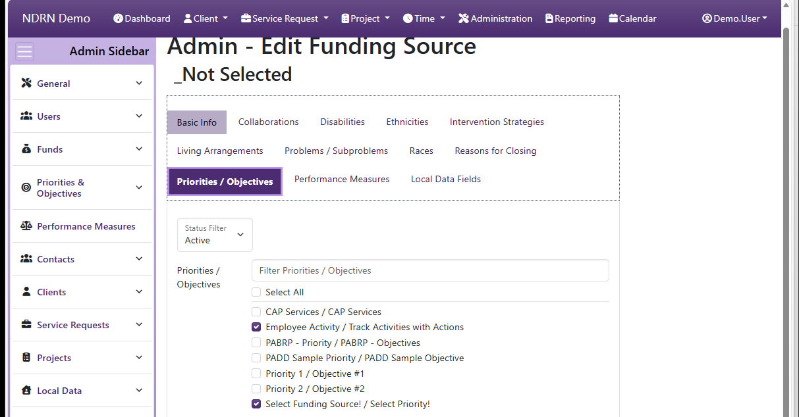Expand the Projects sidebar section chevron
This screenshot has height=417, width=799.
click(139, 358)
